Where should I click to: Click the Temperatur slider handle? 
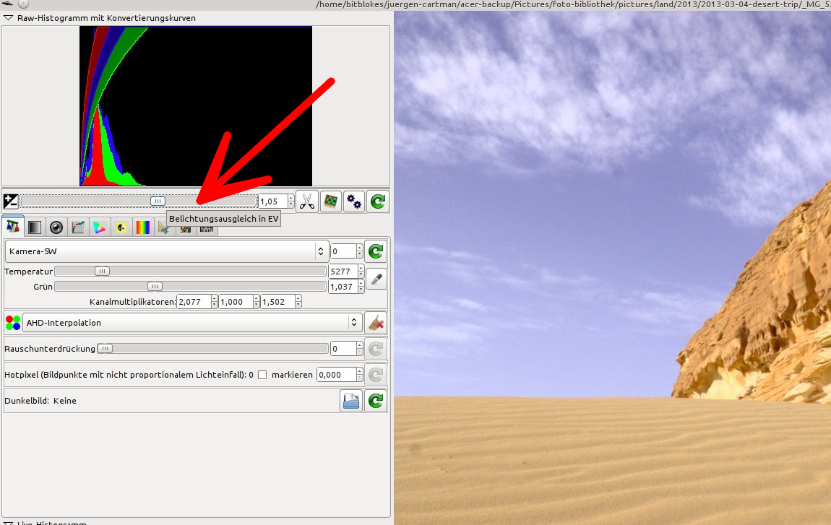(102, 272)
